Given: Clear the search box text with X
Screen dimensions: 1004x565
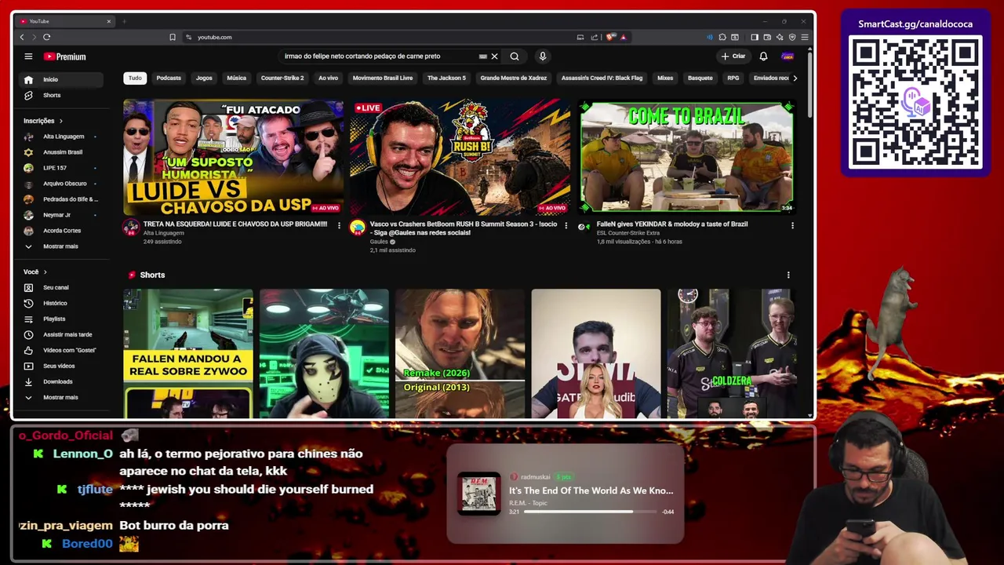Looking at the screenshot, I should 494,56.
